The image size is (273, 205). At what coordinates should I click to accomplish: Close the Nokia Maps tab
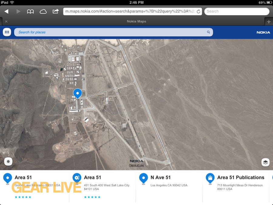coord(6,21)
